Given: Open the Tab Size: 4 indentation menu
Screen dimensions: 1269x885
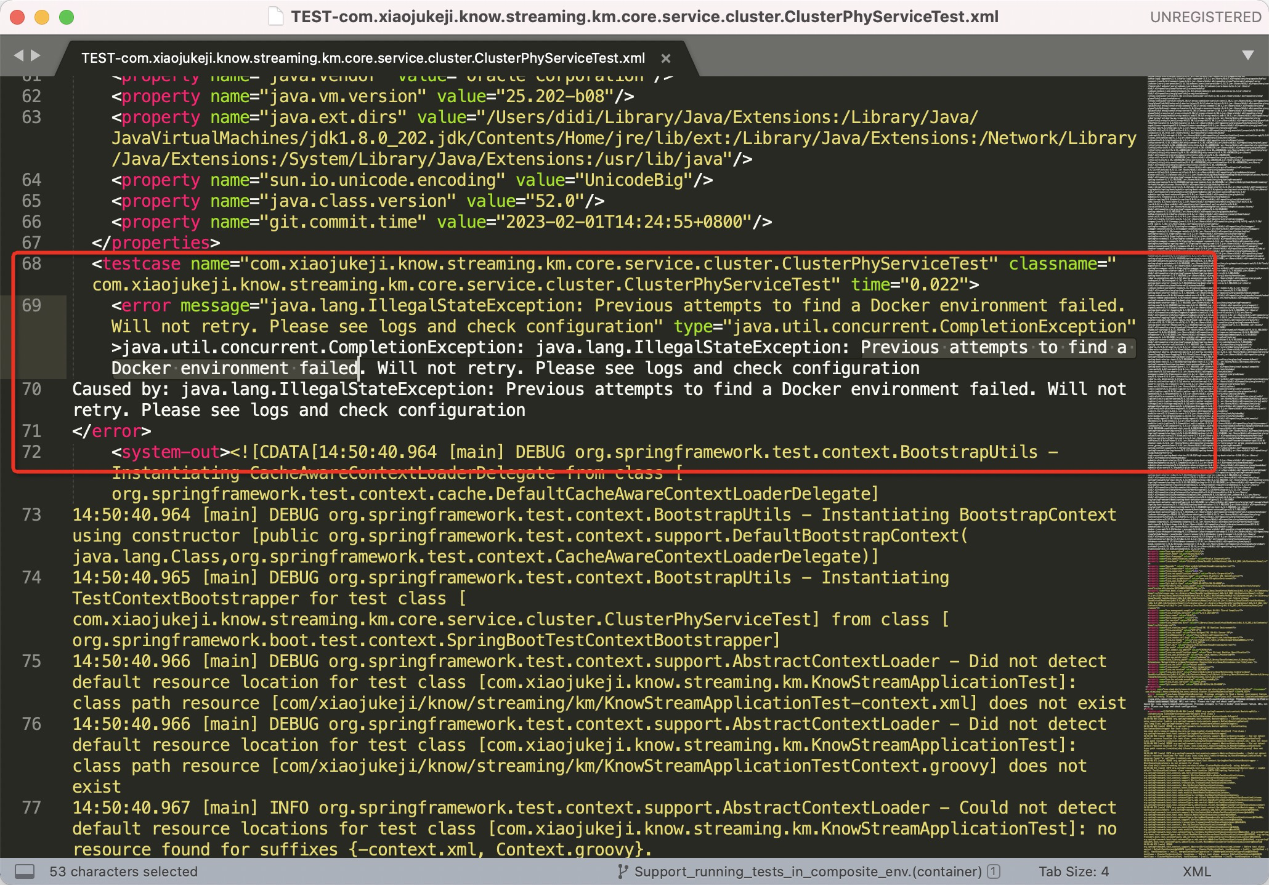Looking at the screenshot, I should [x=1073, y=871].
